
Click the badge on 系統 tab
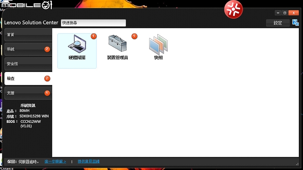click(47, 49)
